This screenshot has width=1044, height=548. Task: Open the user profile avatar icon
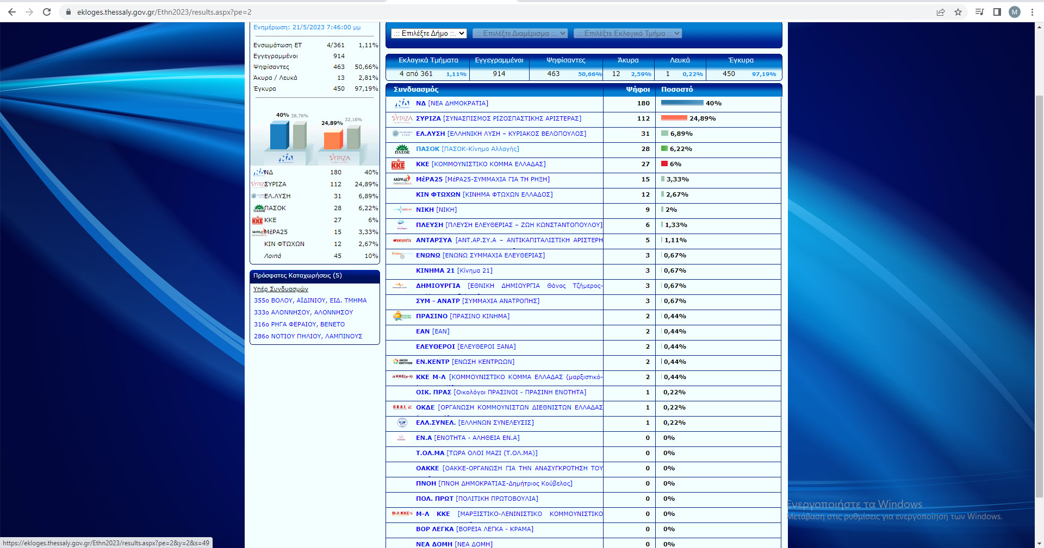pyautogui.click(x=1015, y=12)
